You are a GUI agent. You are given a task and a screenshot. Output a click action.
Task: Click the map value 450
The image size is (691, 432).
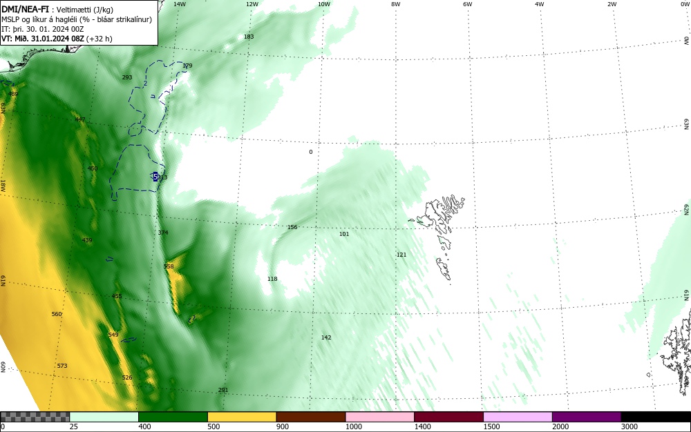(93, 168)
